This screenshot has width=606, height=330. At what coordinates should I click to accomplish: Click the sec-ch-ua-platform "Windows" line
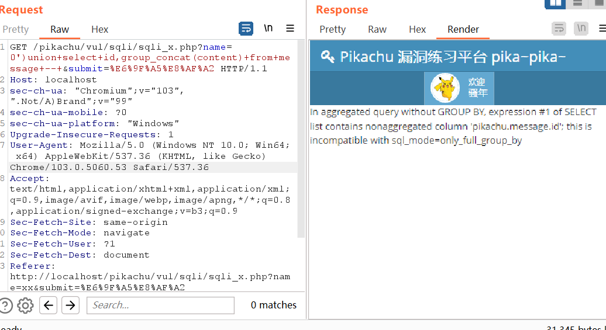point(94,123)
